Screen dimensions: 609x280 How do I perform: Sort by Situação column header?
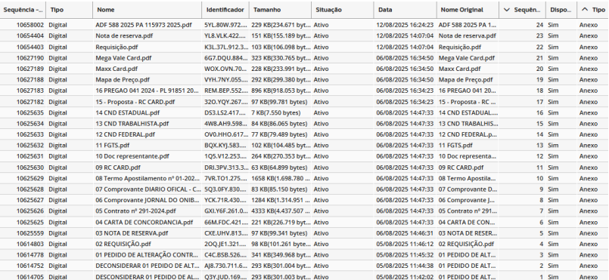(x=343, y=10)
